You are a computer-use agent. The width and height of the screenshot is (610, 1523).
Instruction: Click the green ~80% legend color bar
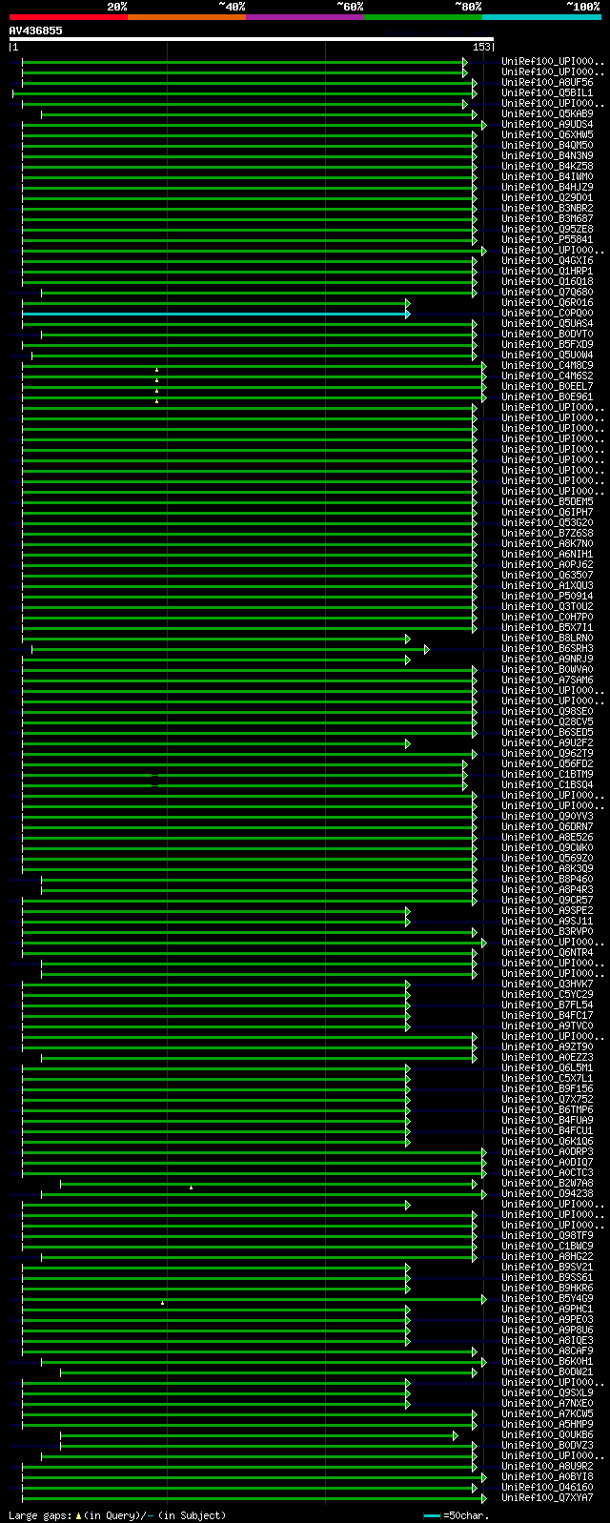click(x=423, y=17)
